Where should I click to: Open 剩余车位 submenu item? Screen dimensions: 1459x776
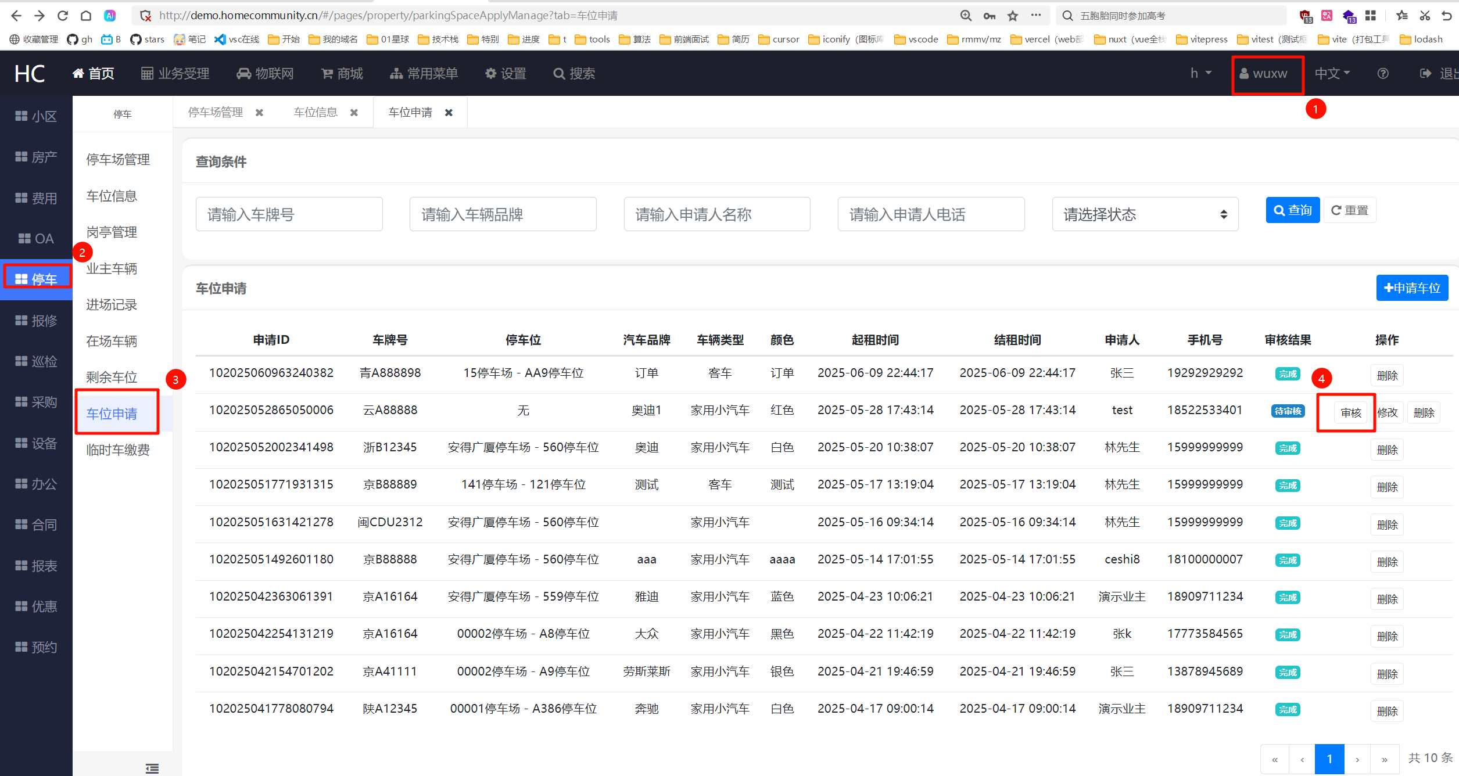pyautogui.click(x=112, y=378)
